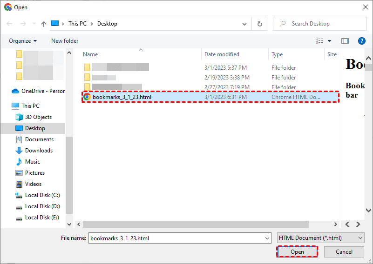Viewport: 373px width, 264px height.
Task: Click preview pane scroll down arrow
Action: [x=368, y=210]
